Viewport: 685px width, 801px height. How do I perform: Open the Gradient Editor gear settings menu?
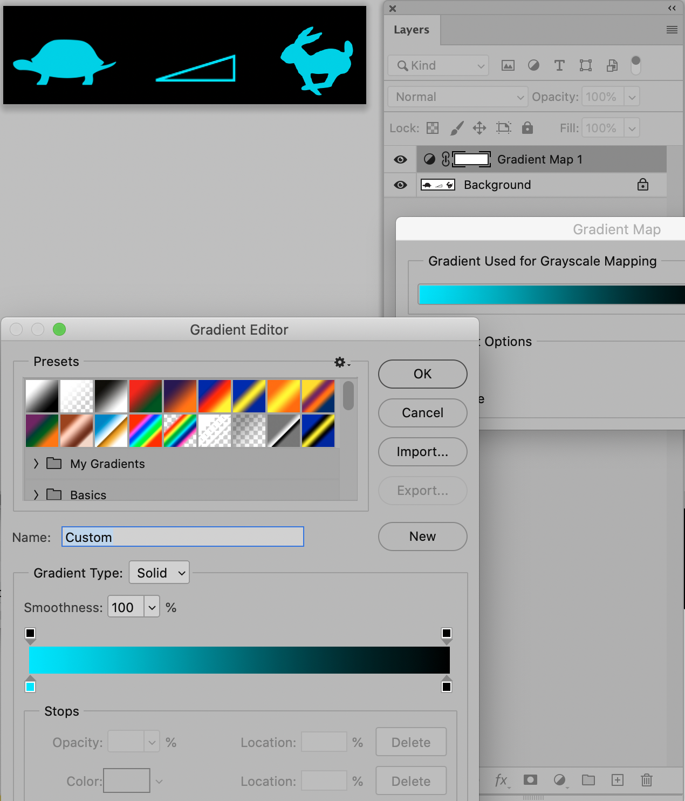click(x=341, y=362)
